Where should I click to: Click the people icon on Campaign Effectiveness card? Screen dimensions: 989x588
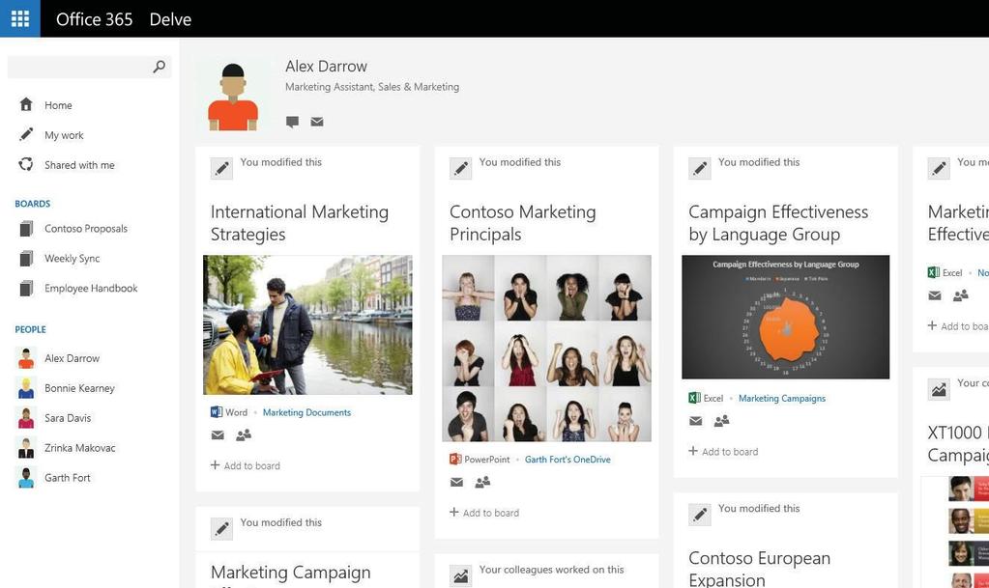click(721, 421)
